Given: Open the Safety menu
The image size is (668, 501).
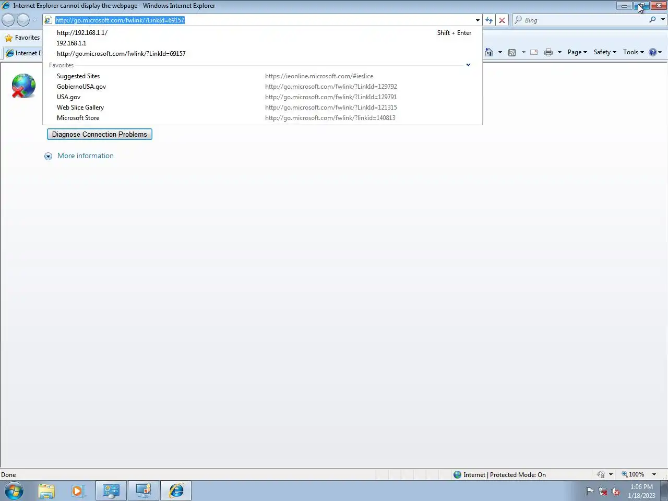Looking at the screenshot, I should 605,52.
